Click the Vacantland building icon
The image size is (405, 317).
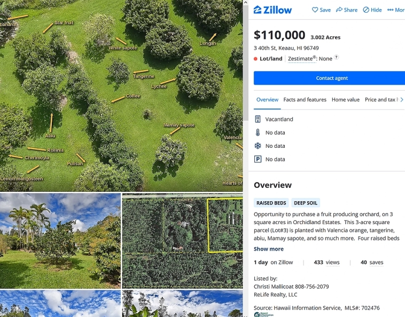pos(258,119)
